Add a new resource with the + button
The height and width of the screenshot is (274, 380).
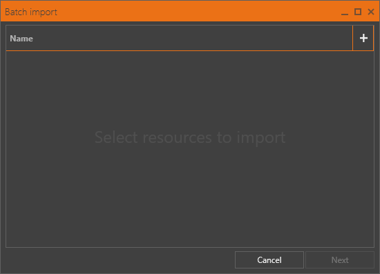tap(363, 38)
